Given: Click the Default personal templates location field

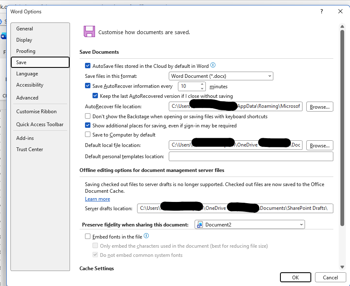Looking at the screenshot, I should [251, 157].
